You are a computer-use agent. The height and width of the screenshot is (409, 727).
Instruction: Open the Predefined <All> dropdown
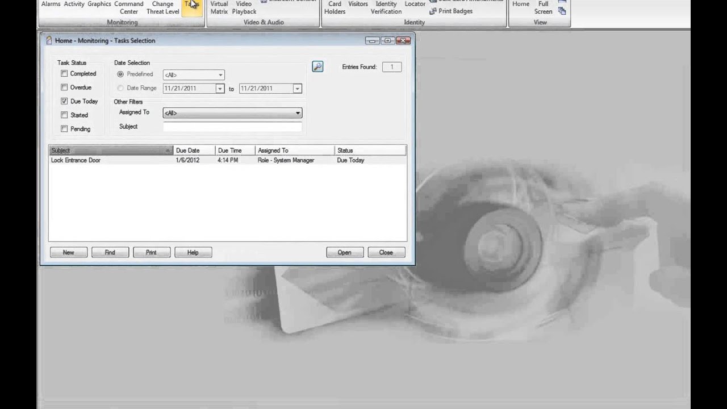[194, 75]
